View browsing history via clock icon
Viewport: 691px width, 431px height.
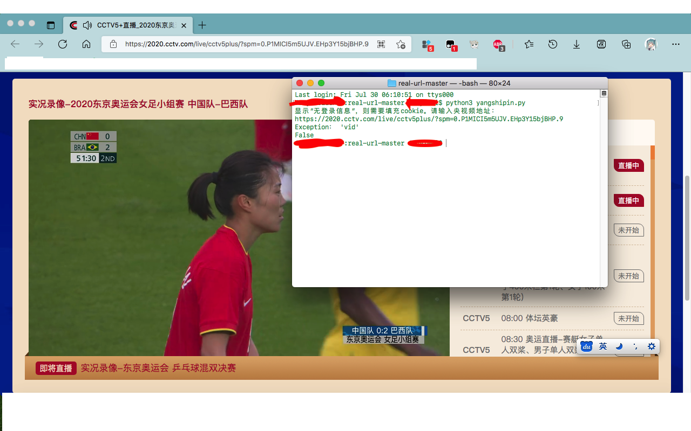tap(552, 44)
